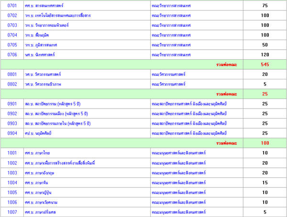Click the red subtotal value 25
The height and width of the screenshot is (217, 287).
pos(265,94)
